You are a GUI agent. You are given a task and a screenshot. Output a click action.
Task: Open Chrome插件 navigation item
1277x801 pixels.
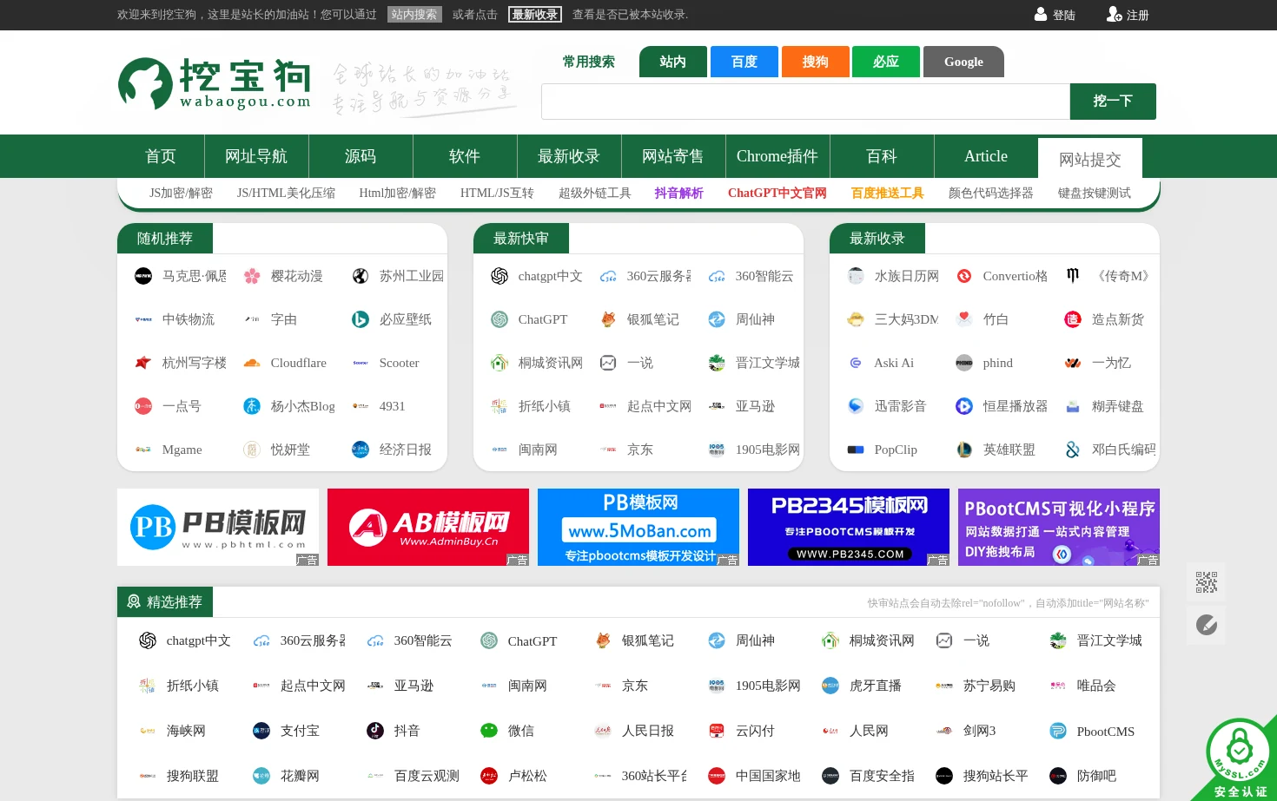(x=777, y=156)
